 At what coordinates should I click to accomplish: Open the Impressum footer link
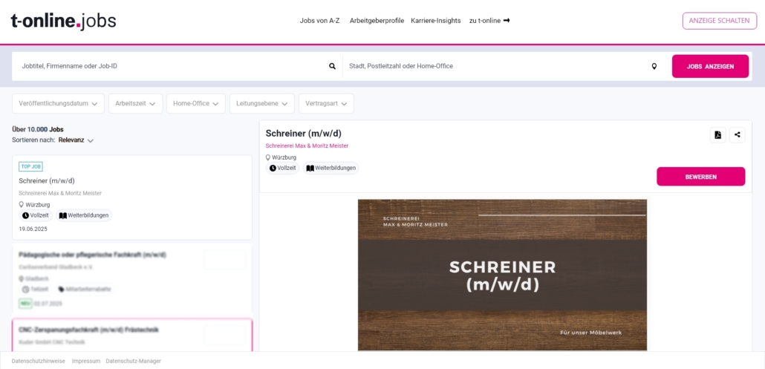pyautogui.click(x=86, y=361)
